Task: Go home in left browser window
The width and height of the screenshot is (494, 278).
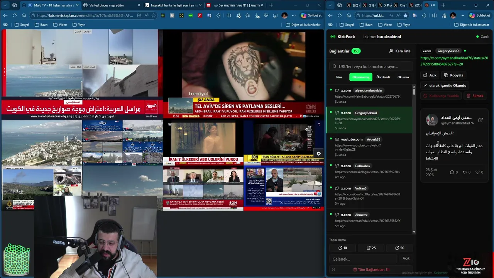Action: (x=24, y=15)
